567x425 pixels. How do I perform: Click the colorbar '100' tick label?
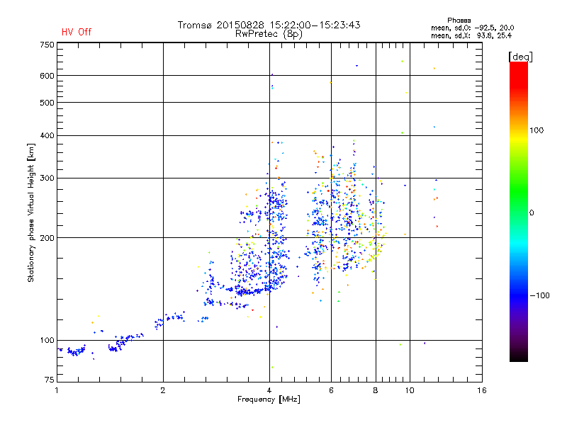click(x=537, y=130)
